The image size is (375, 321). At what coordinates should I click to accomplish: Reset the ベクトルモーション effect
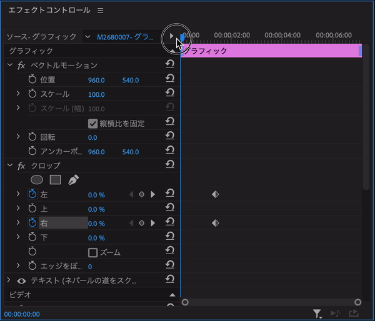click(x=170, y=64)
